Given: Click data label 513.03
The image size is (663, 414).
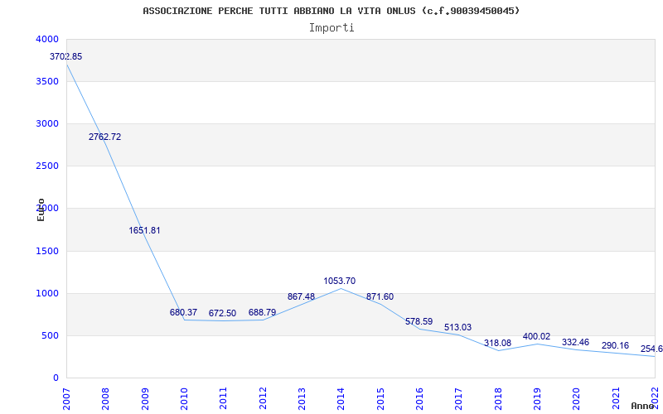Looking at the screenshot, I should [x=458, y=327].
